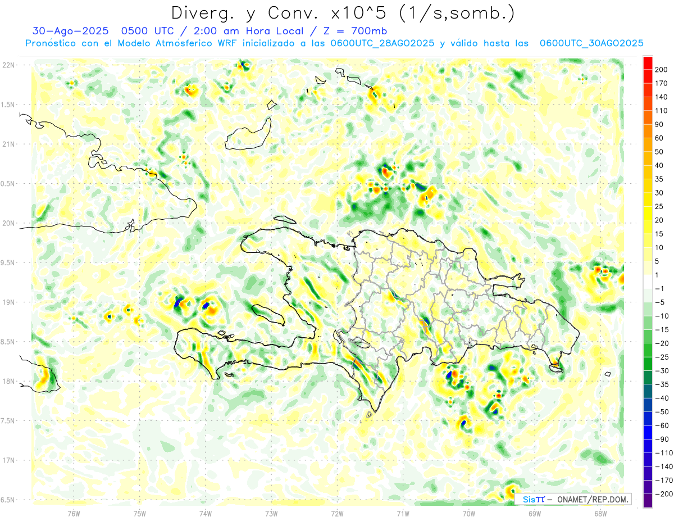Viewport: 674px width, 521px height.
Task: Click the colorbar value '90'
Action: pos(660,124)
